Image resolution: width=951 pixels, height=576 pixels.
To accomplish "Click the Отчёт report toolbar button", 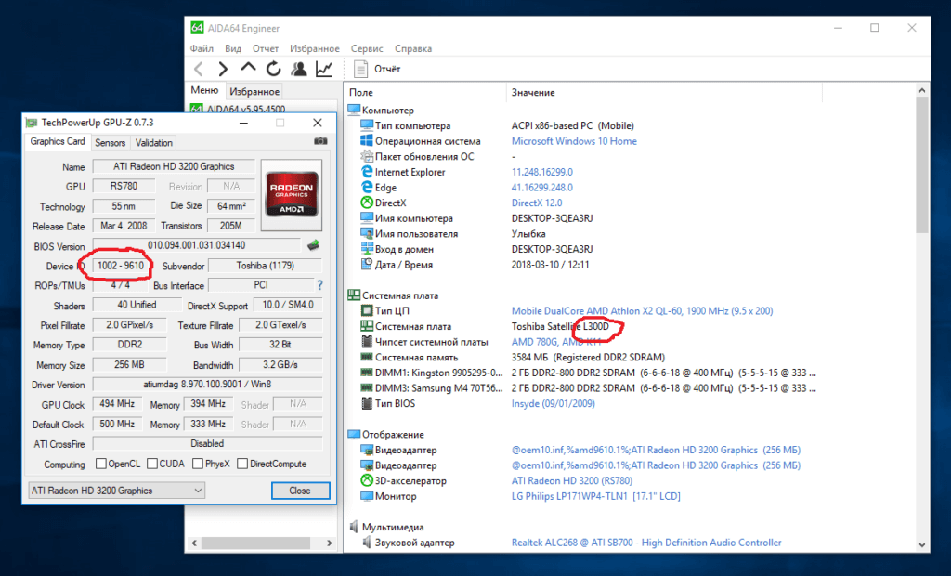I will coord(377,69).
